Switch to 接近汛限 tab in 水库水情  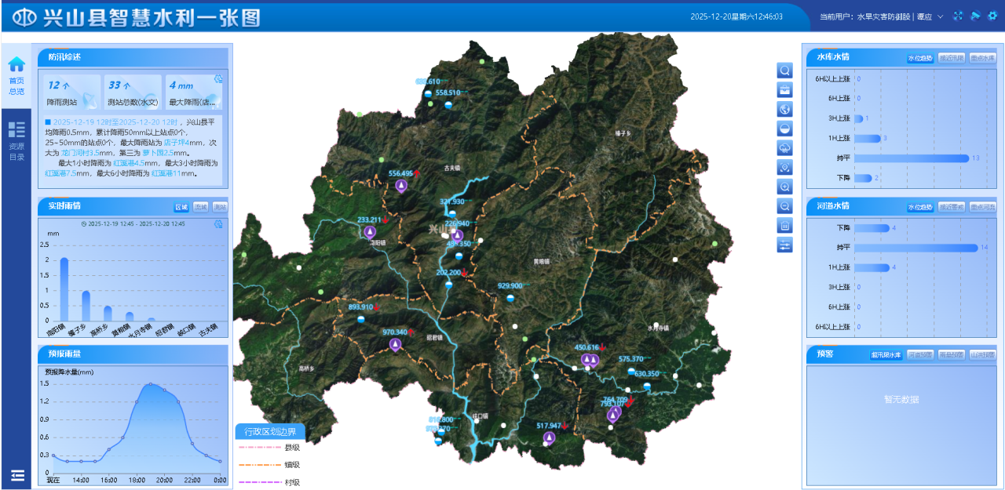coord(951,58)
